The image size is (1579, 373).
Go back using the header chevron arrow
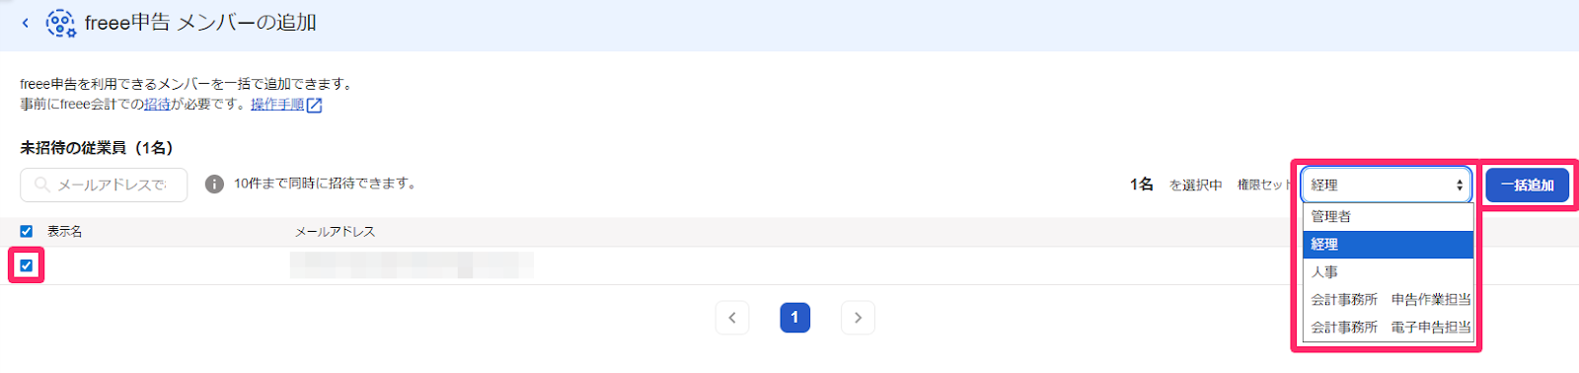click(x=26, y=23)
